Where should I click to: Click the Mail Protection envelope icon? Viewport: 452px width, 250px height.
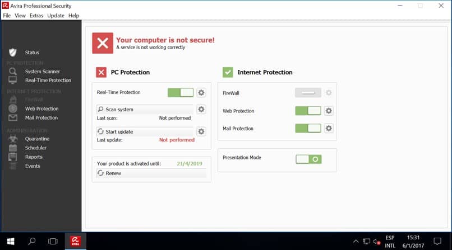tap(13, 117)
